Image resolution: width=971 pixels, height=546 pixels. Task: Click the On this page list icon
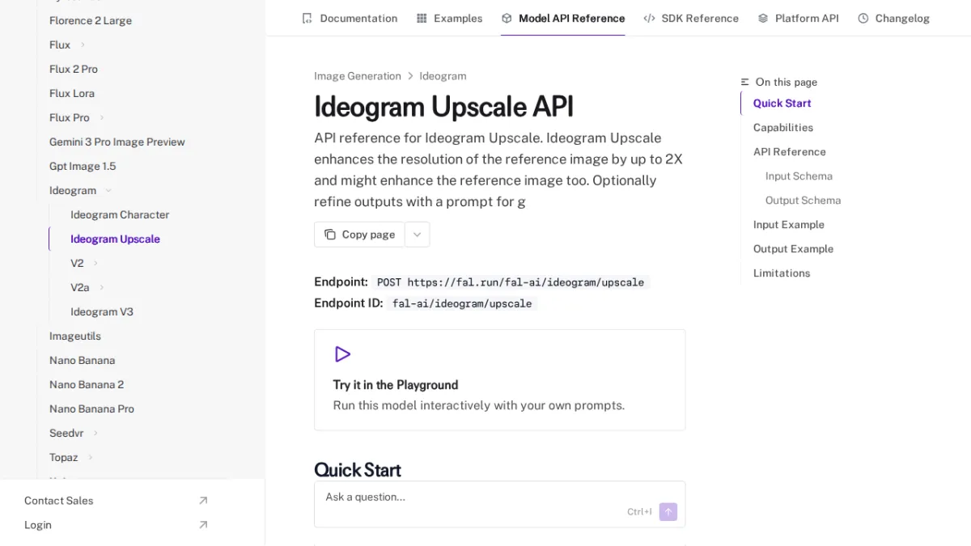tap(745, 82)
